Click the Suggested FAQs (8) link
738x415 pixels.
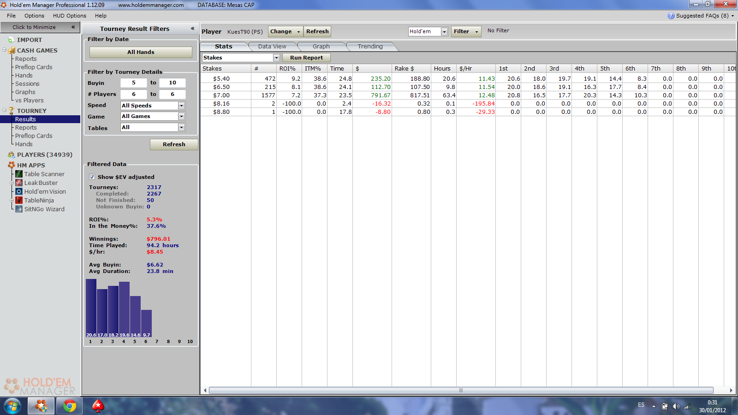click(x=702, y=16)
